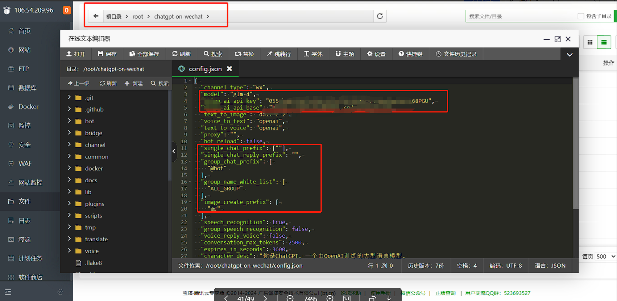The height and width of the screenshot is (301, 617).
Task: Click the 编码: UTF-8 status item
Action: click(x=506, y=266)
